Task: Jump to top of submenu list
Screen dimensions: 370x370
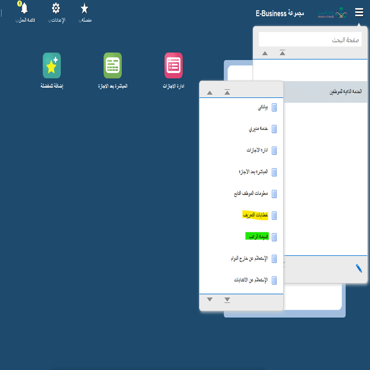Action: pyautogui.click(x=227, y=92)
